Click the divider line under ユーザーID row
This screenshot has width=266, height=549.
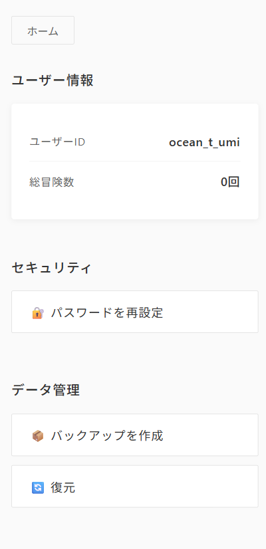coord(135,162)
